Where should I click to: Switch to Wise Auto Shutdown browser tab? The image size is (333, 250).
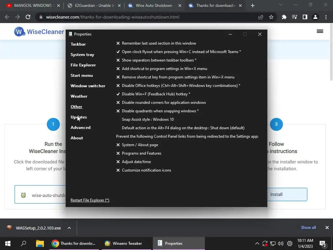point(155,6)
